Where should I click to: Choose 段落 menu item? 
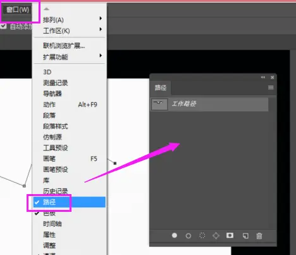coord(70,115)
